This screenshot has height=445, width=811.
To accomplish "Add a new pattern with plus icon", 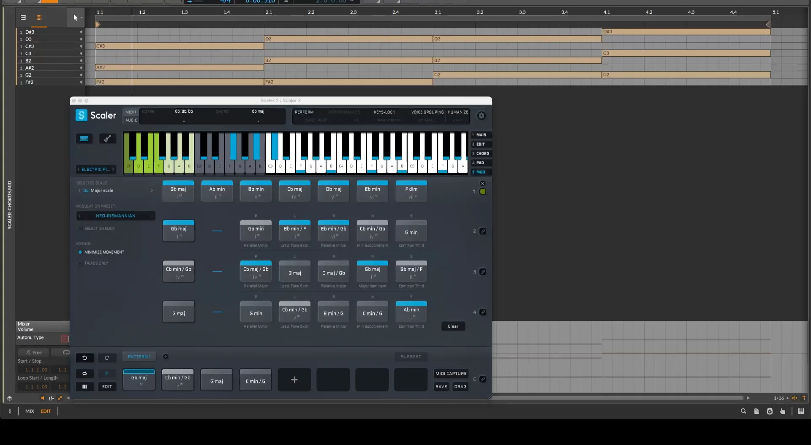I will pyautogui.click(x=166, y=357).
